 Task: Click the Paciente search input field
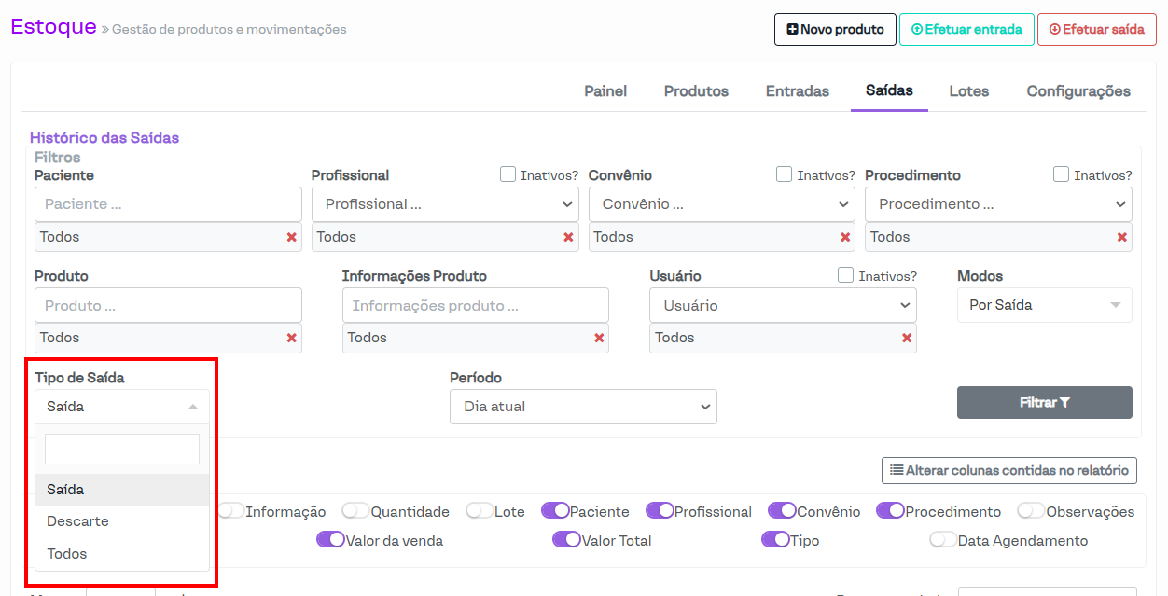(x=168, y=204)
